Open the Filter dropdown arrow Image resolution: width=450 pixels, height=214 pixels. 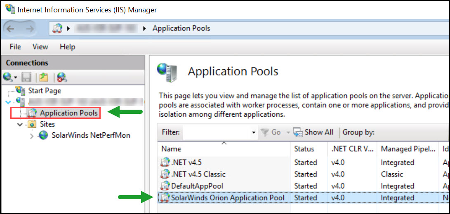pyautogui.click(x=254, y=132)
